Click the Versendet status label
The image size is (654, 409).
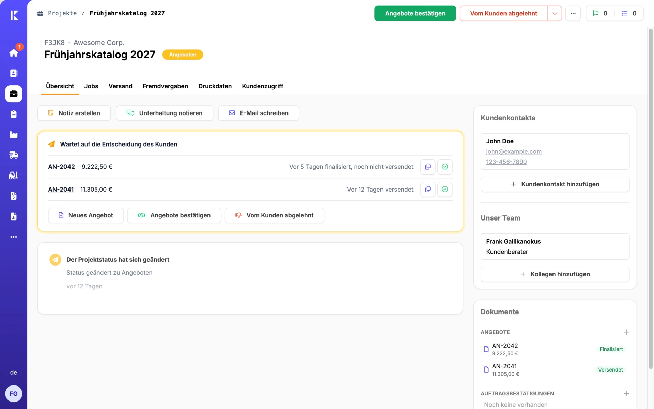point(610,370)
